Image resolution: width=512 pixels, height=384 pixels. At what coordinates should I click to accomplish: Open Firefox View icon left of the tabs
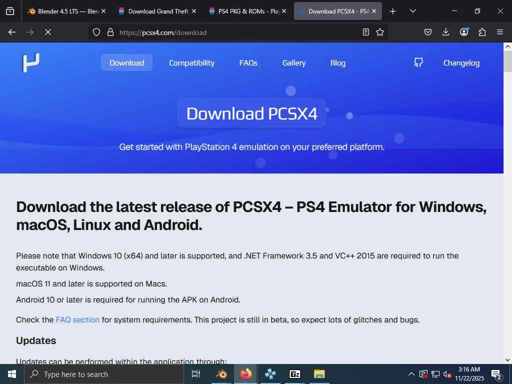(x=10, y=11)
